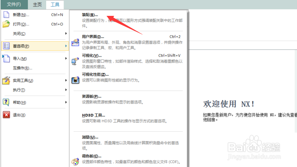Select Open (打开) menu item
The image size is (297, 167).
[35, 24]
